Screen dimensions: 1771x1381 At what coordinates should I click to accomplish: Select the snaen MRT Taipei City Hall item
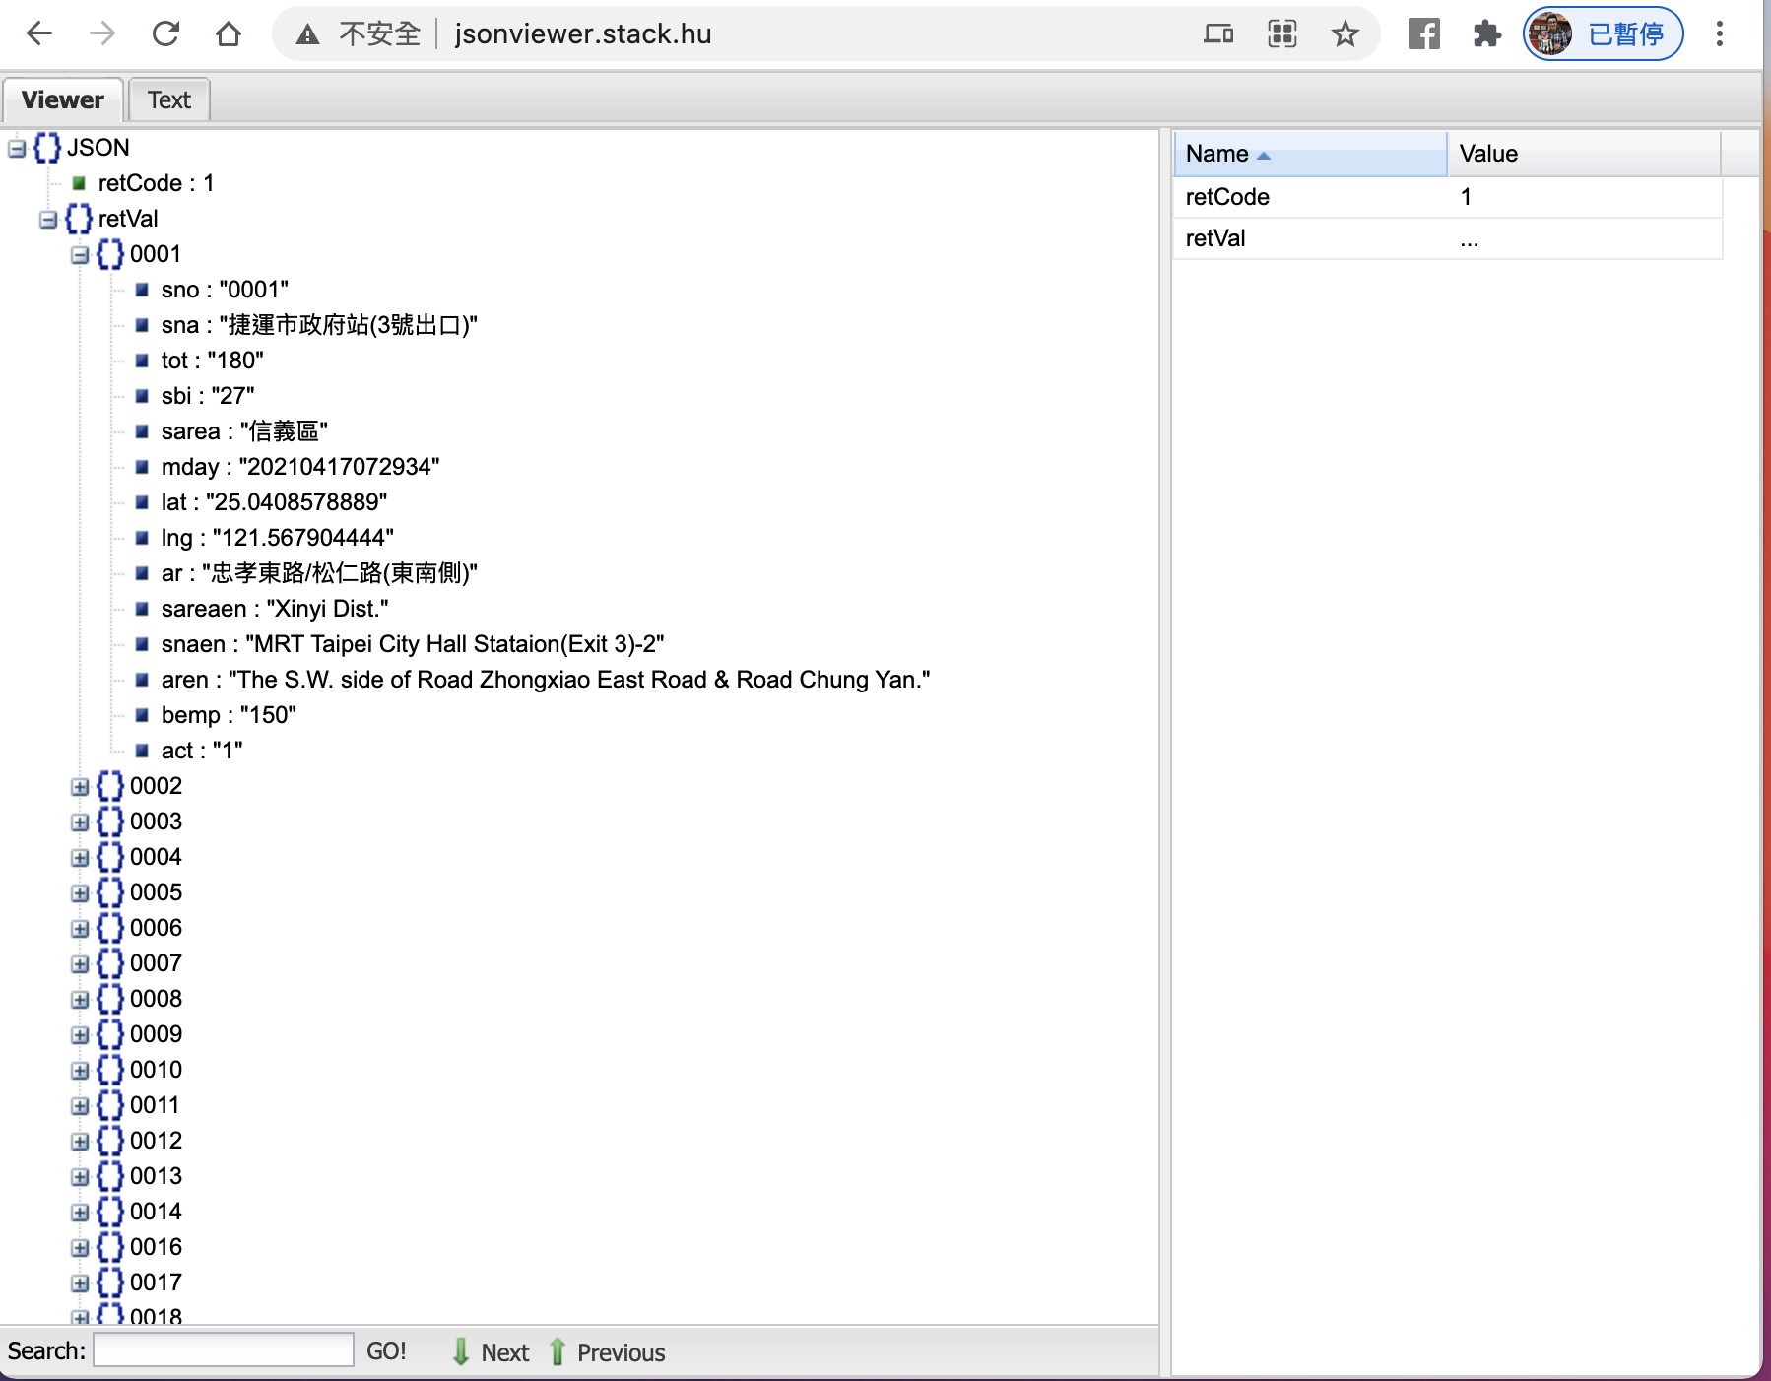tap(413, 644)
